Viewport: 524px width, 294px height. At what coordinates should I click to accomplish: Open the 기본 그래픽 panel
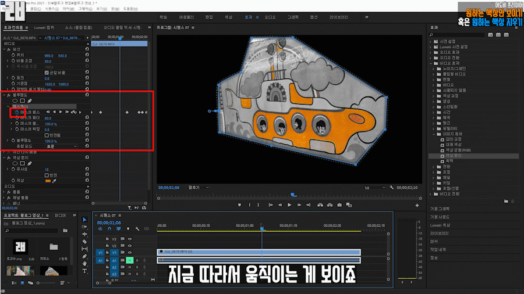[440, 209]
